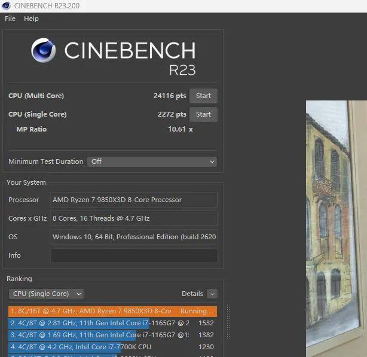367x357 pixels.
Task: Open the File menu
Action: tap(10, 19)
